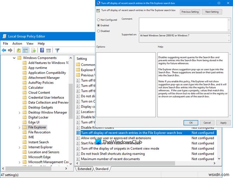Open the Help menu
This screenshot has width=233, height=178.
41,44
